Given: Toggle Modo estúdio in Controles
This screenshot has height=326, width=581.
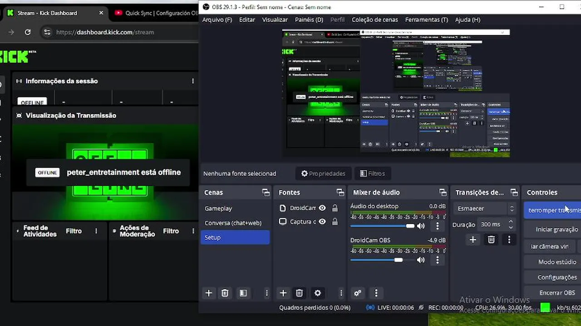Looking at the screenshot, I should (557, 262).
